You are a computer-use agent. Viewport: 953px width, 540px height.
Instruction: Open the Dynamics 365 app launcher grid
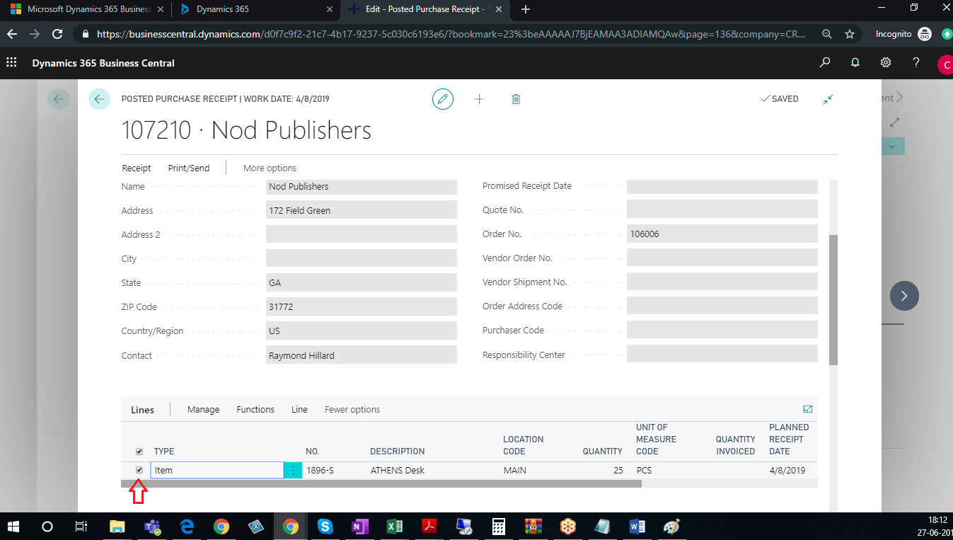tap(11, 63)
